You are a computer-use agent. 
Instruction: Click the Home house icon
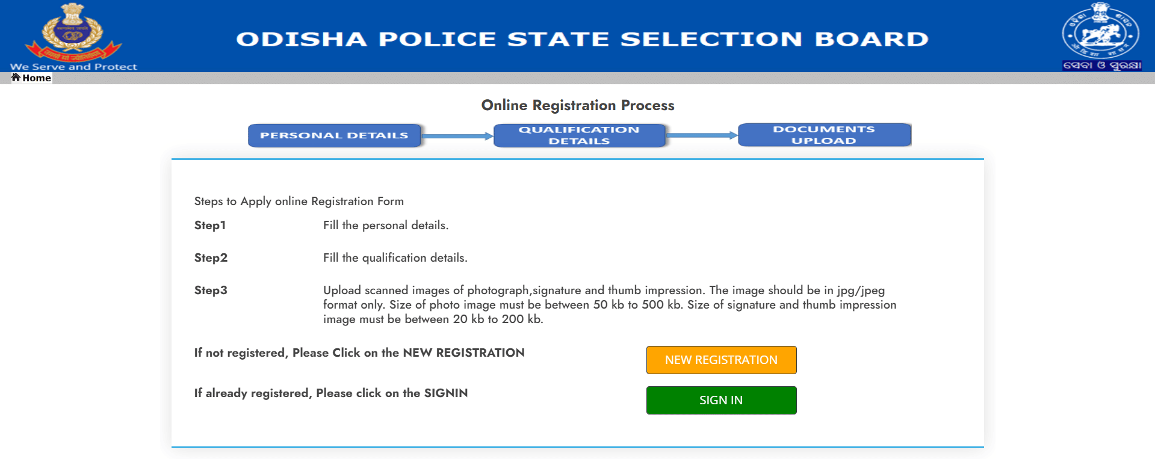point(16,78)
